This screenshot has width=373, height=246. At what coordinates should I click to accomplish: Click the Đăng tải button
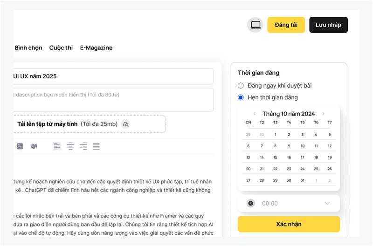coord(286,25)
